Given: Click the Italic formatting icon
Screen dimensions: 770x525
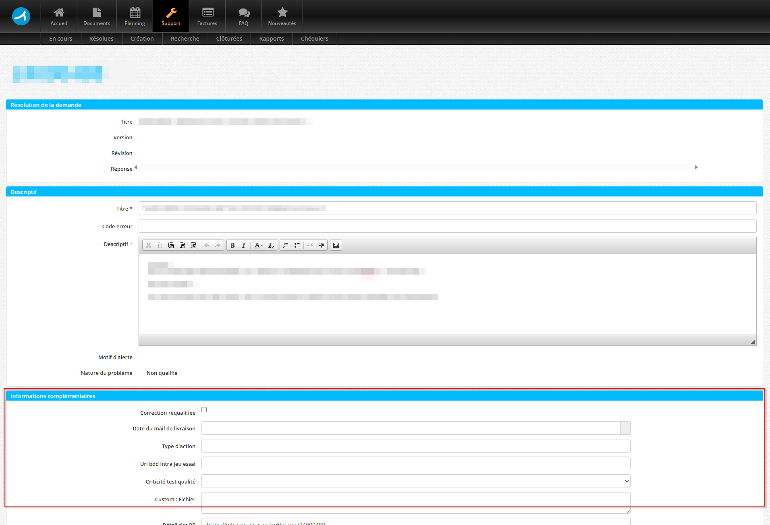Looking at the screenshot, I should click(244, 245).
